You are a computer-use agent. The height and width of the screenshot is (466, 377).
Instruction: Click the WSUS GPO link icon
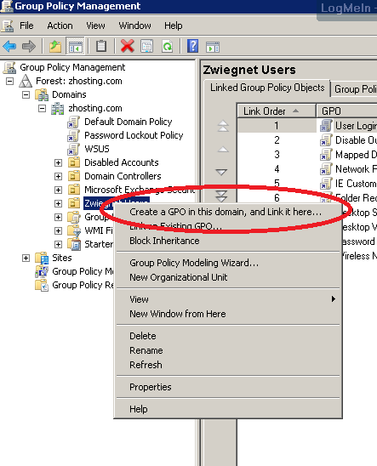pyautogui.click(x=73, y=149)
